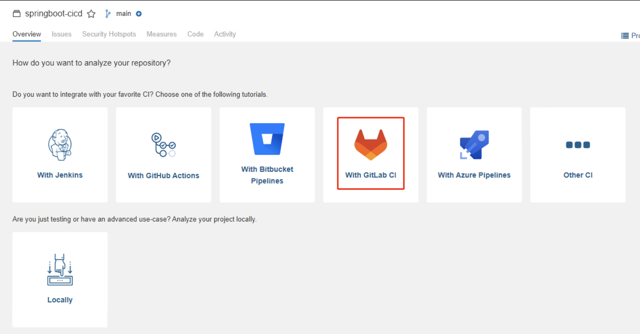Screen dimensions: 640x334
Task: Click the list icon at top right
Action: click(x=625, y=36)
